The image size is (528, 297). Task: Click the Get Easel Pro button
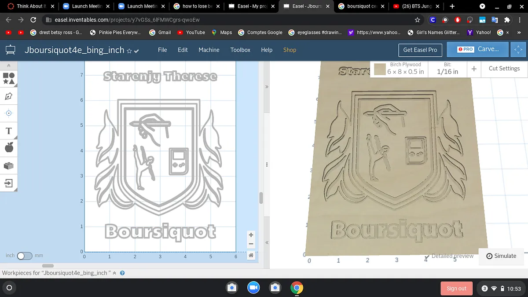pyautogui.click(x=420, y=50)
